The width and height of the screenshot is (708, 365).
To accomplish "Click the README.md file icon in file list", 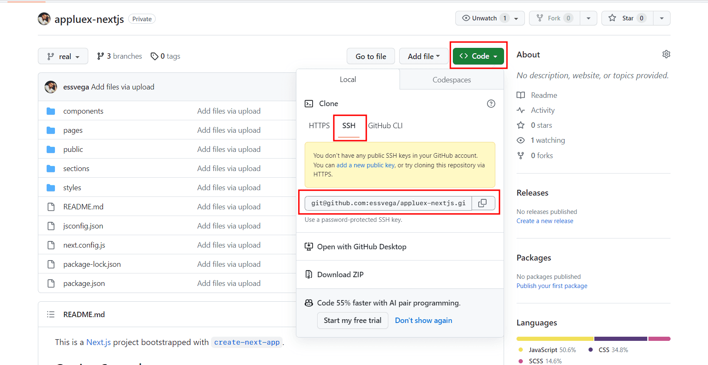I will tap(51, 207).
